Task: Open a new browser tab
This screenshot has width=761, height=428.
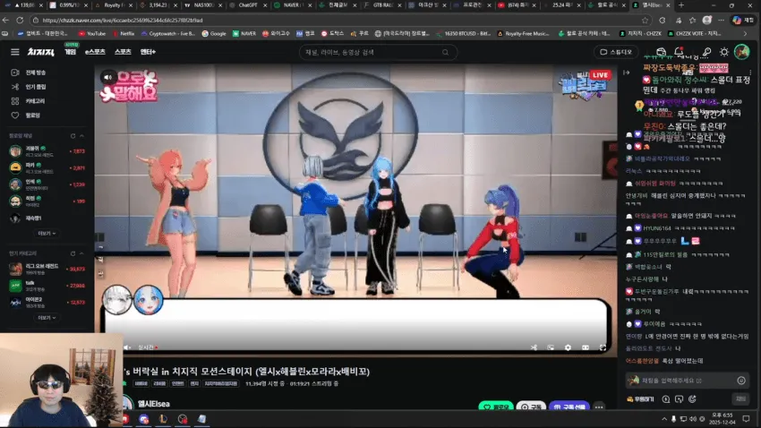Action: click(681, 5)
